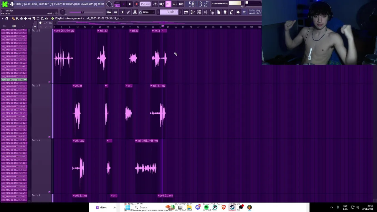
Task: Click timeline ruler at bar 61
Action: click(x=168, y=27)
